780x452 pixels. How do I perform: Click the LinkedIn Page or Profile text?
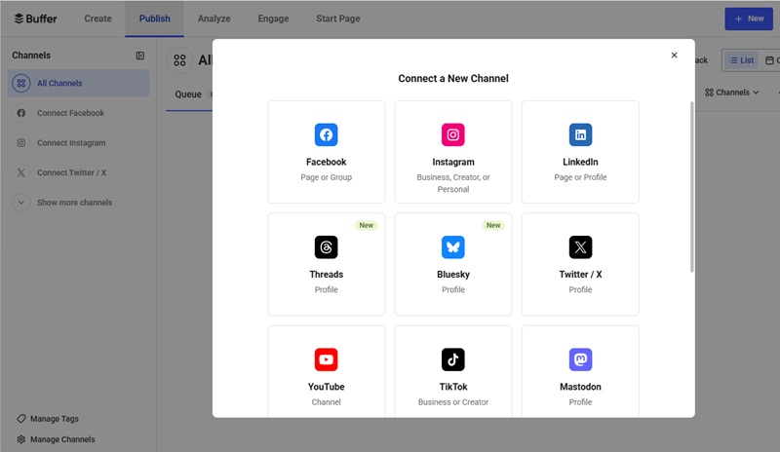(x=580, y=177)
